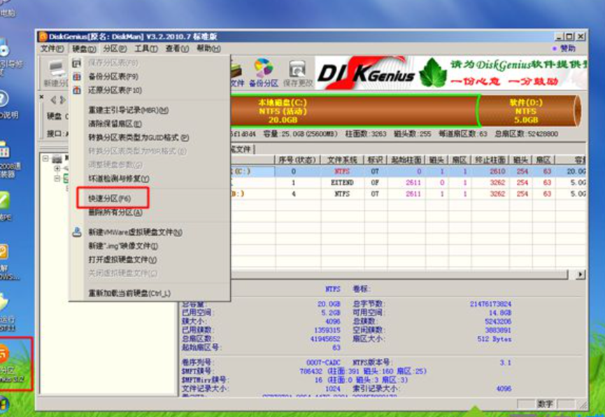Choose 备份分区表 (F9) menu entry
Viewport: 605px width, 417px height.
click(x=113, y=76)
